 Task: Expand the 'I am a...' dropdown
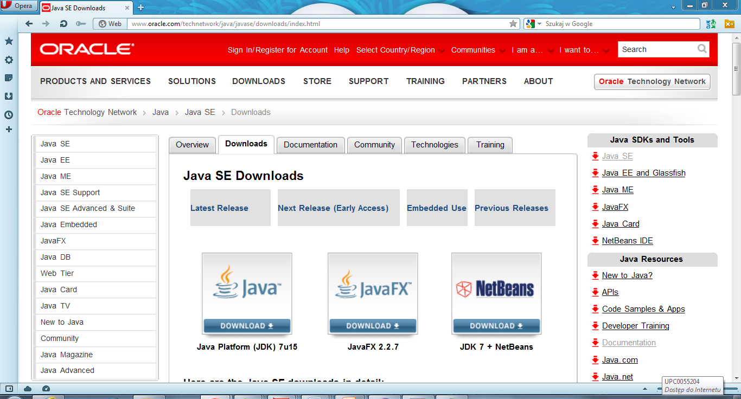coord(533,50)
